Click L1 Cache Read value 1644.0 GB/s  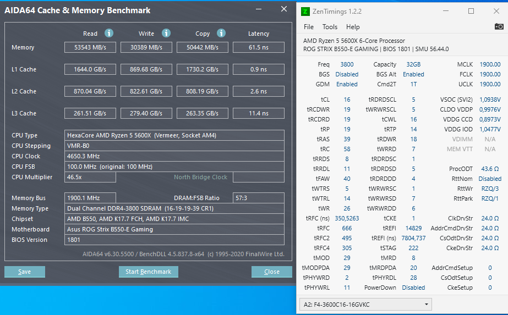pos(90,69)
